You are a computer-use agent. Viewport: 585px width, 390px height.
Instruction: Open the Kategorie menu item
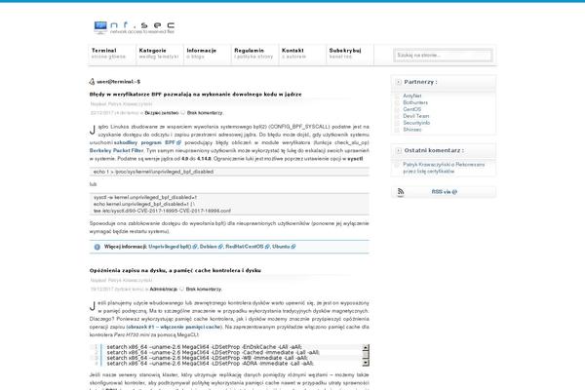coord(159,54)
